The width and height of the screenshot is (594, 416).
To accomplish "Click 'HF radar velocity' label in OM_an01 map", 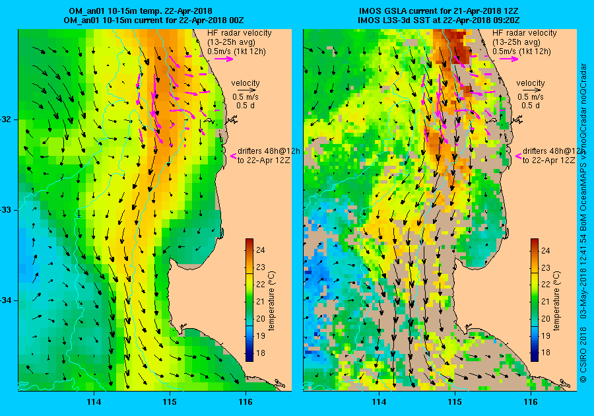I will point(240,33).
